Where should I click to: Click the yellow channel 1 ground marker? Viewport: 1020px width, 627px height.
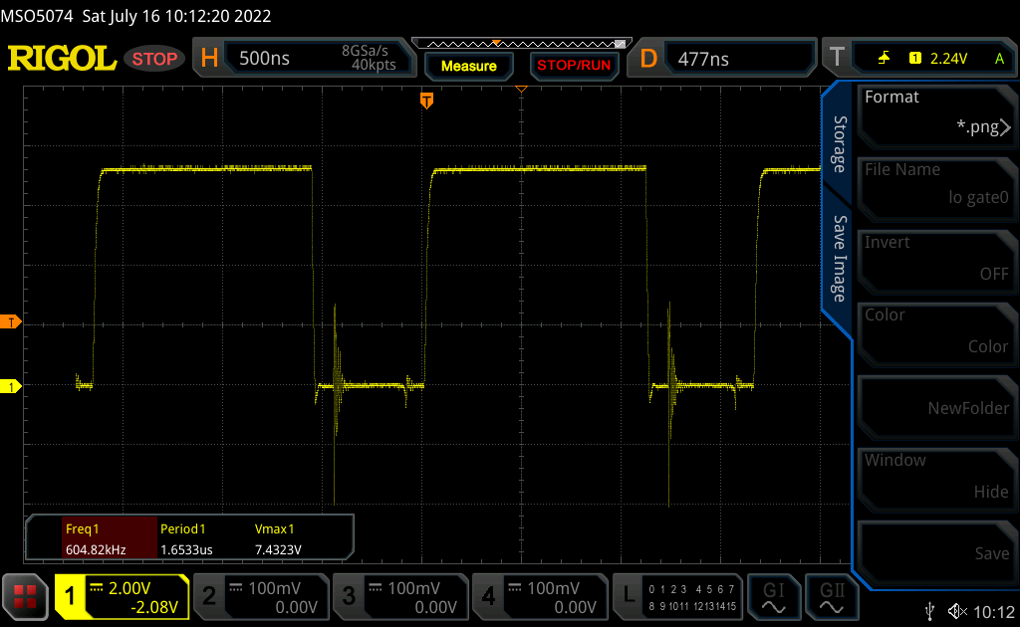coord(10,386)
